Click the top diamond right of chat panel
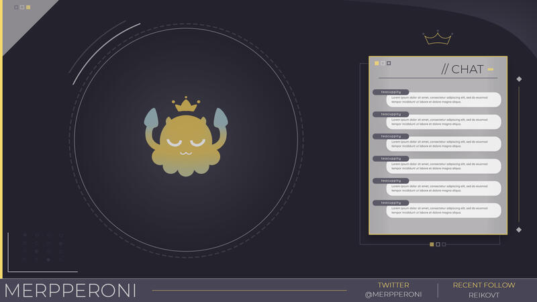The width and height of the screenshot is (537, 302). tap(519, 79)
